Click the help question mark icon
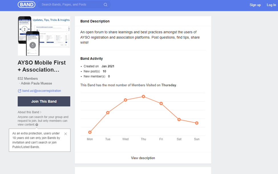 (x=37, y=125)
